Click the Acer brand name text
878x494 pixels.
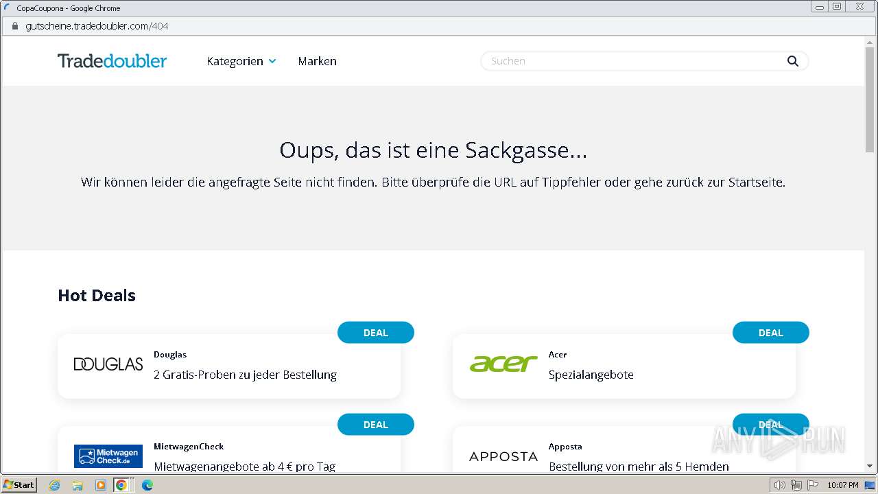(558, 355)
